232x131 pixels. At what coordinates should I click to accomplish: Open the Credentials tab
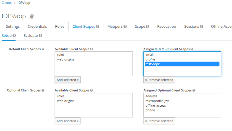37,26
